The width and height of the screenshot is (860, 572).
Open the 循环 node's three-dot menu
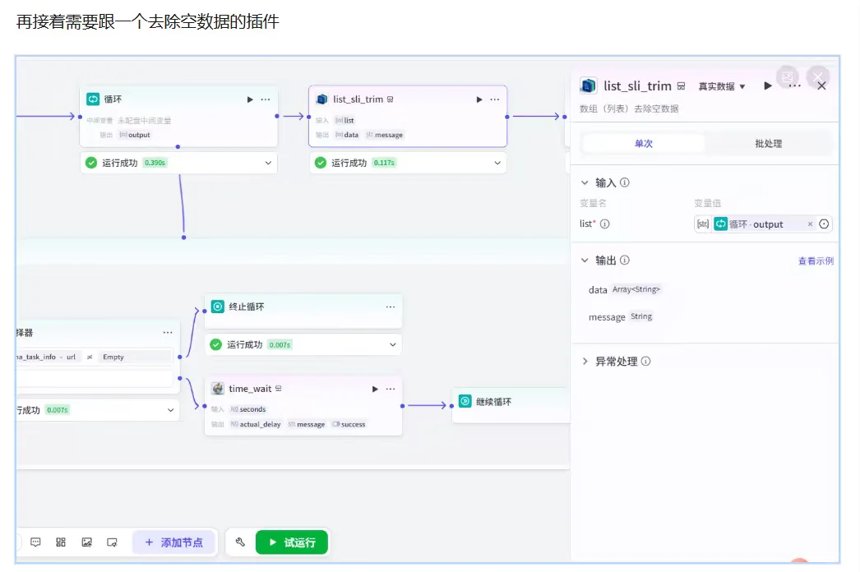[266, 99]
